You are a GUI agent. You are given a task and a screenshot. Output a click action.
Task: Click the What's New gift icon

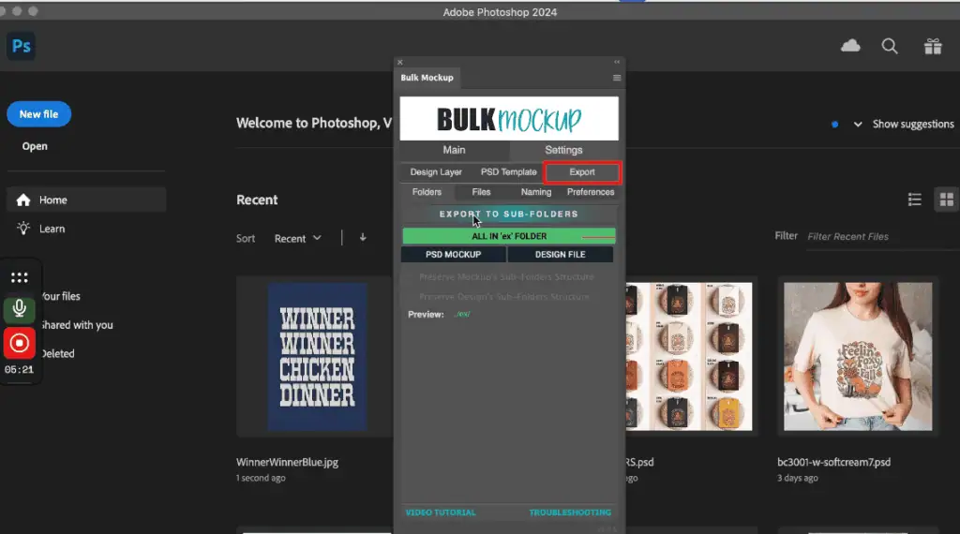[x=932, y=46]
